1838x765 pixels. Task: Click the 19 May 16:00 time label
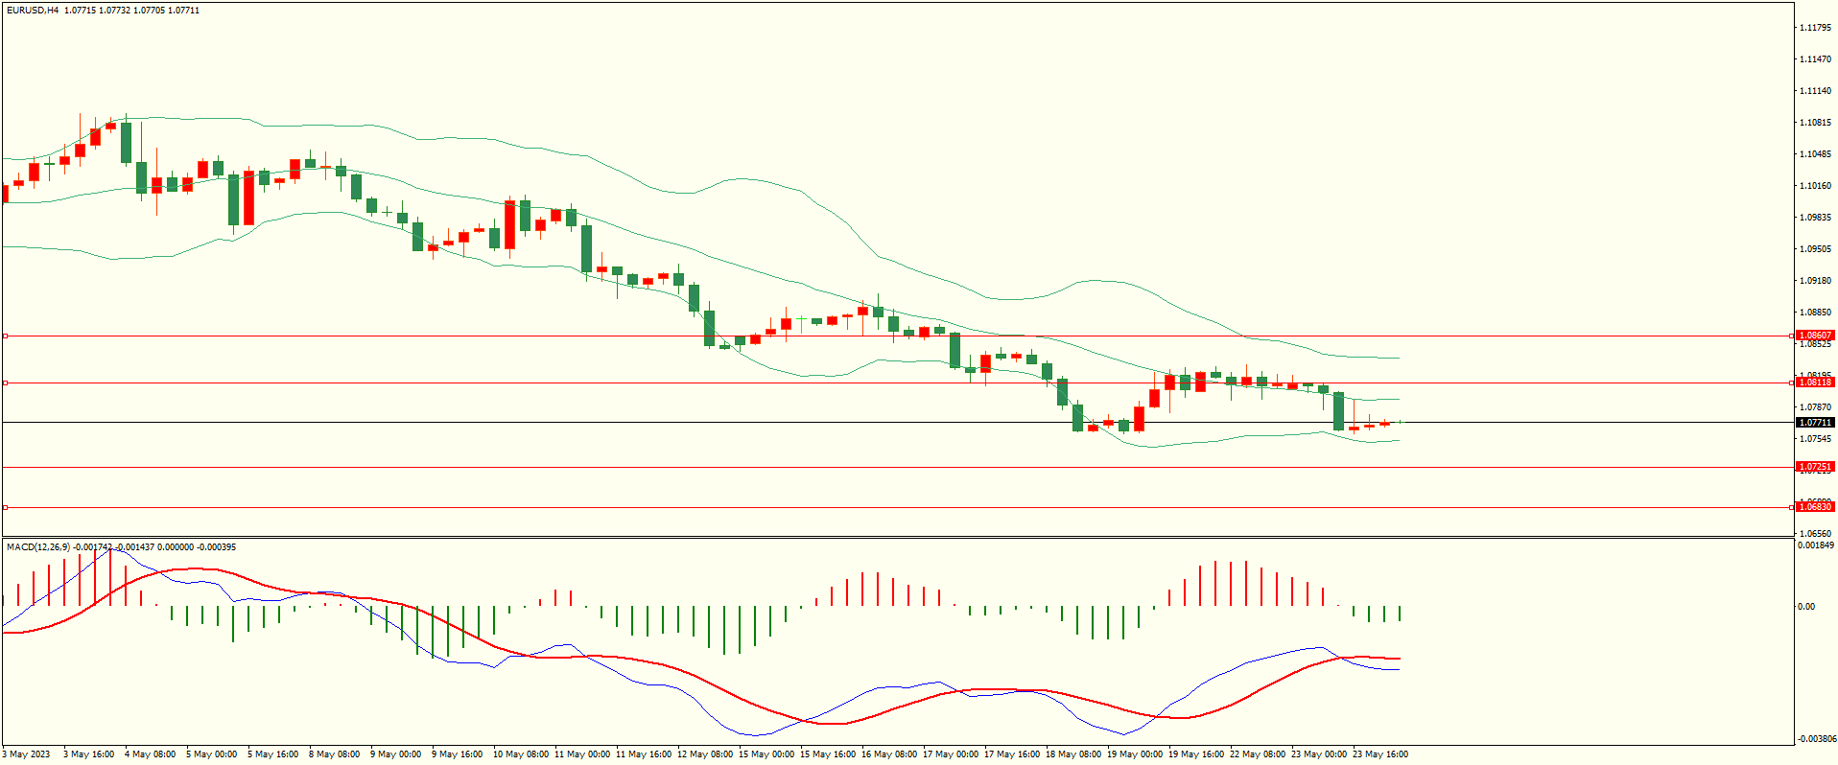click(x=1196, y=753)
